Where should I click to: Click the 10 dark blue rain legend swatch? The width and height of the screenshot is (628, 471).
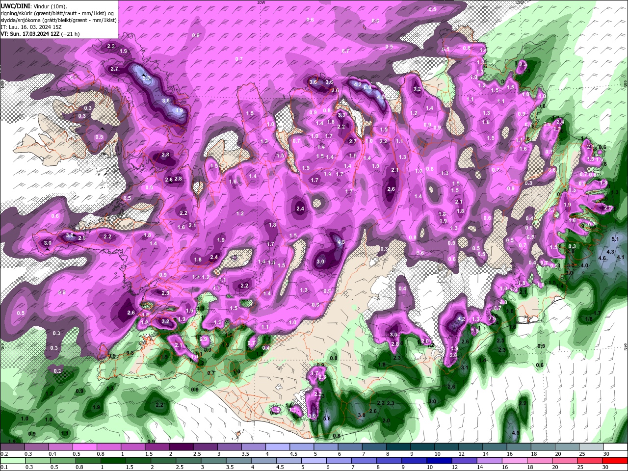tap(438, 460)
